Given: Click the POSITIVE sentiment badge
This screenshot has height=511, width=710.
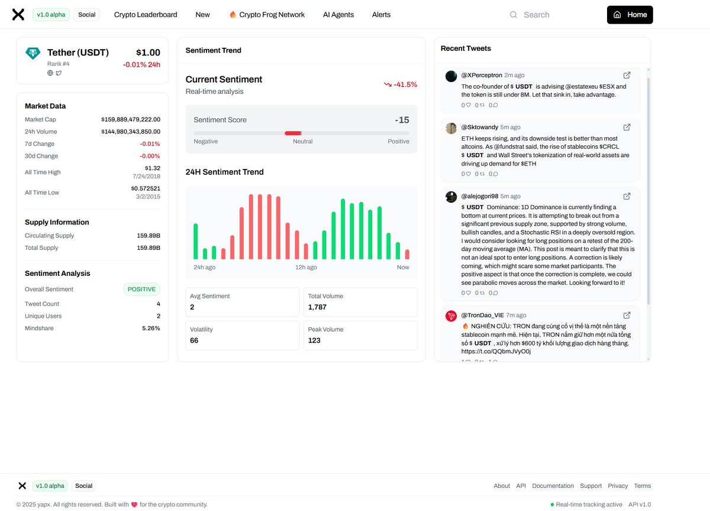Looking at the screenshot, I should coord(142,289).
